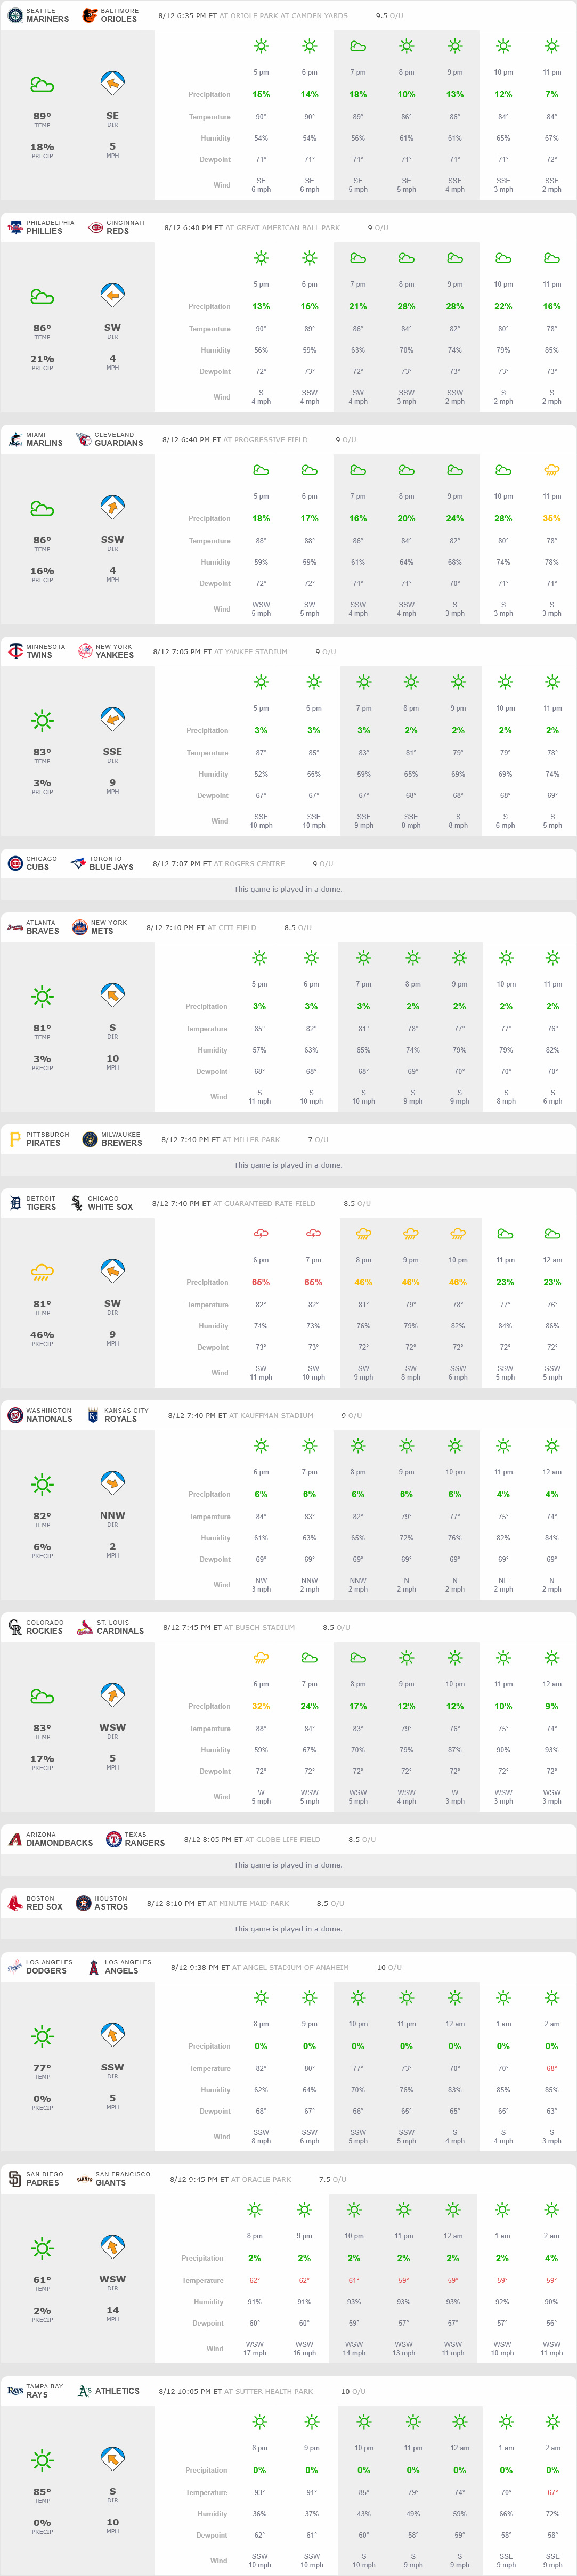Click the WSW wind direction icon at Oracle Park
The height and width of the screenshot is (2576, 577).
[x=112, y=2247]
